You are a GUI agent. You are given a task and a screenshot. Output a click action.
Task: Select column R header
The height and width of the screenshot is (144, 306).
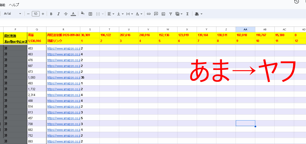click(x=63, y=29)
